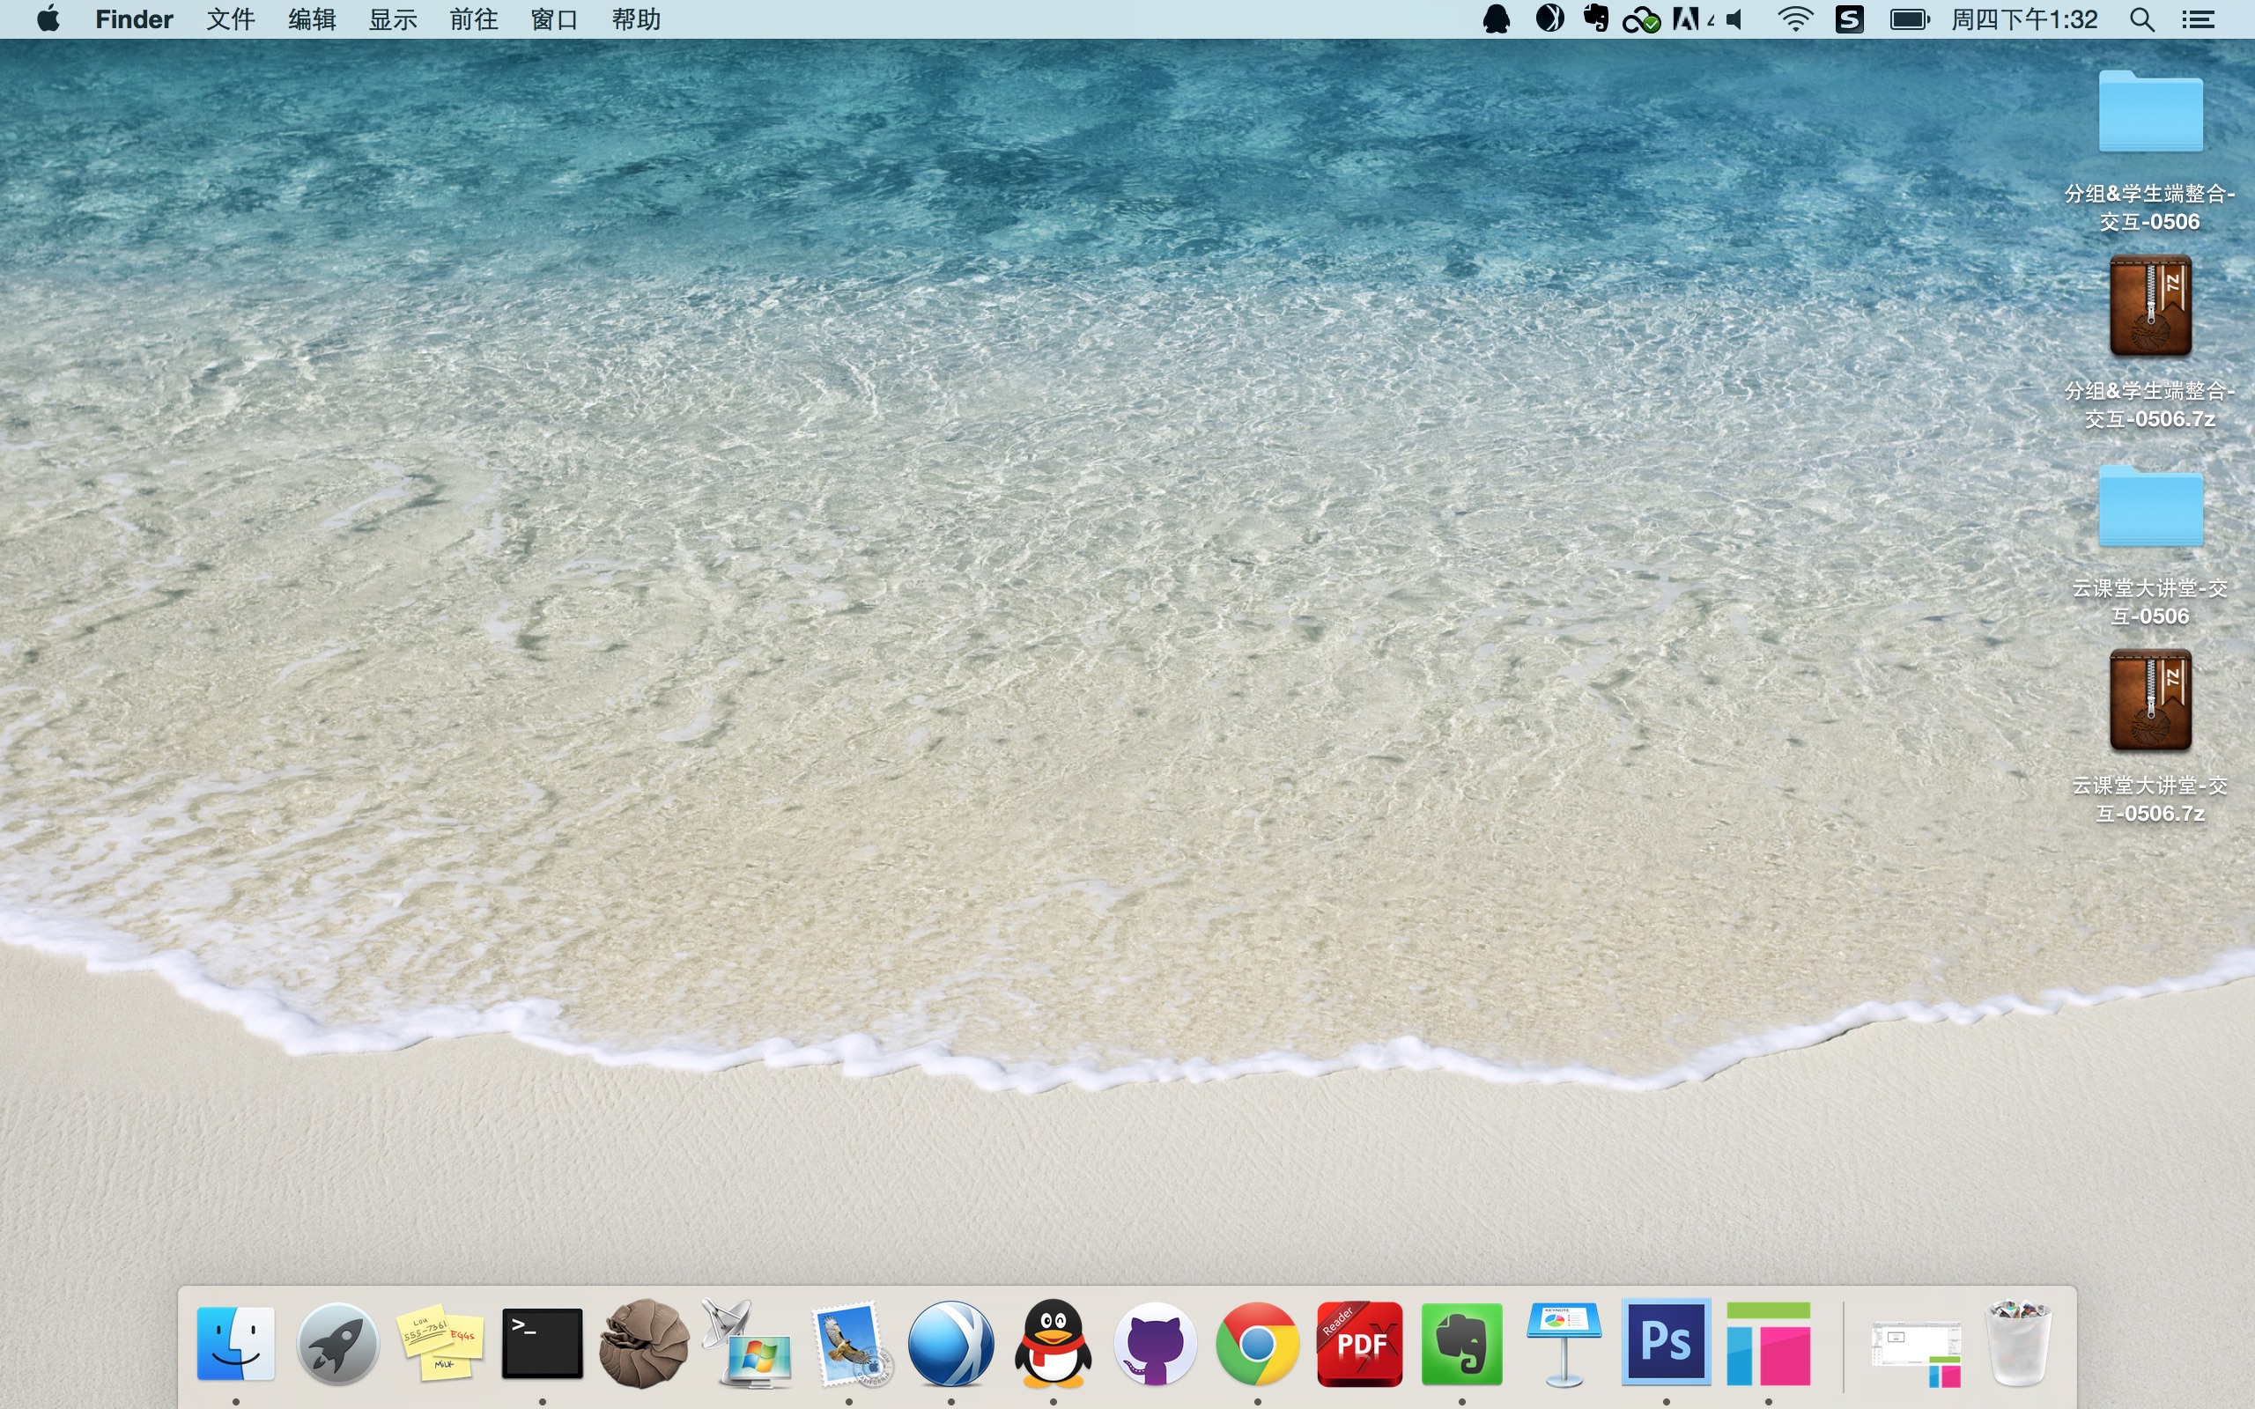Click the Sogou input method S icon
The image size is (2255, 1409).
point(1850,18)
